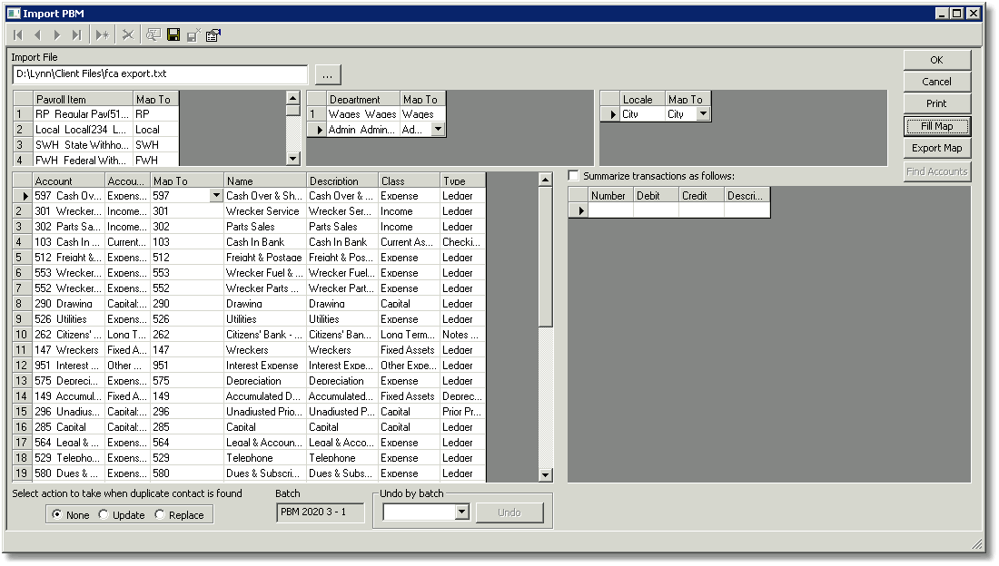Image resolution: width=999 pixels, height=566 pixels.
Task: Select the '147 Wreckers' account cell
Action: [68, 349]
